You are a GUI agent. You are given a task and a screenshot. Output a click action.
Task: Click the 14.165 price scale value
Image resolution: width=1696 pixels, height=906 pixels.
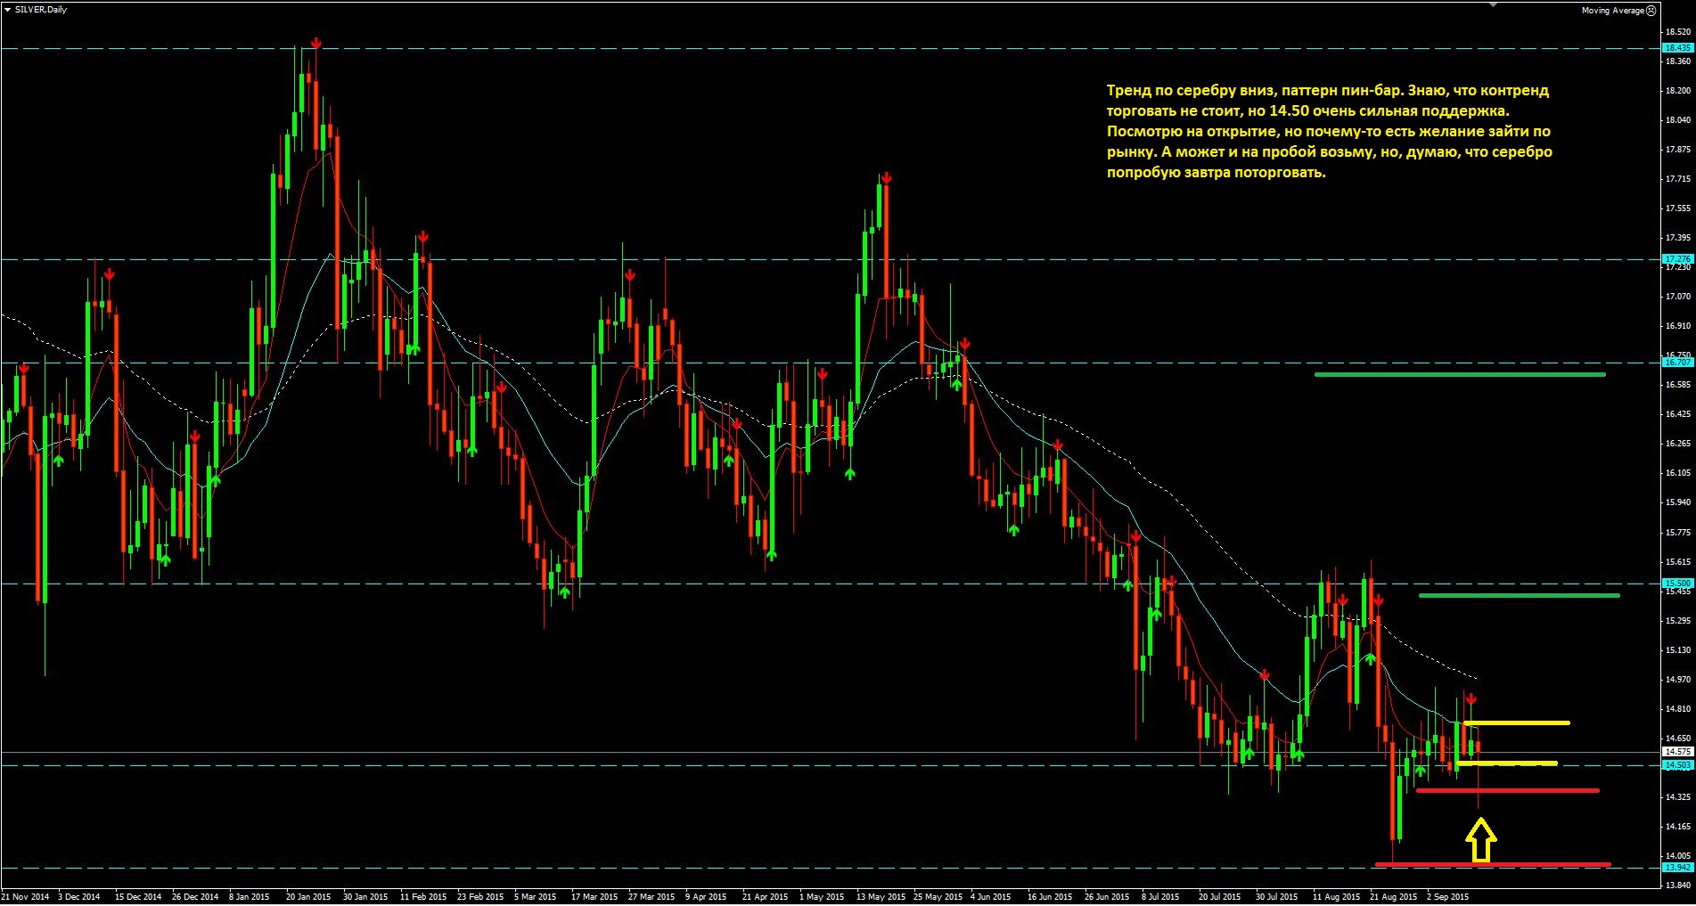coord(1677,827)
